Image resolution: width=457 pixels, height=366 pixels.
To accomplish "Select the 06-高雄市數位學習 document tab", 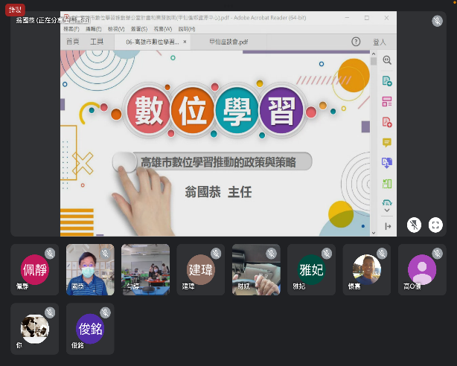I will point(152,42).
